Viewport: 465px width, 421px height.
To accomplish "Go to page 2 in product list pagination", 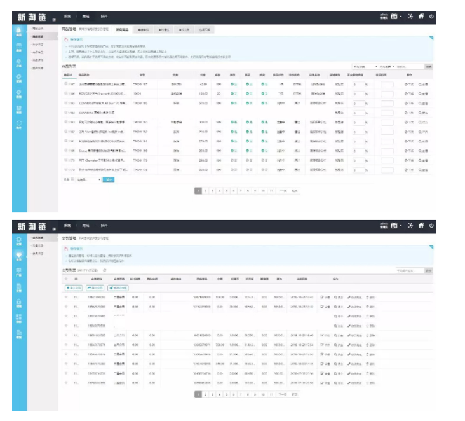I will (x=205, y=190).
